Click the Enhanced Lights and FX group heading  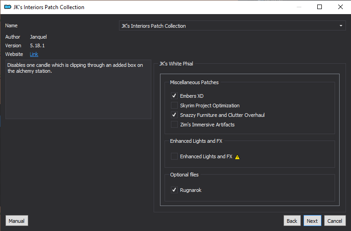[196, 141]
